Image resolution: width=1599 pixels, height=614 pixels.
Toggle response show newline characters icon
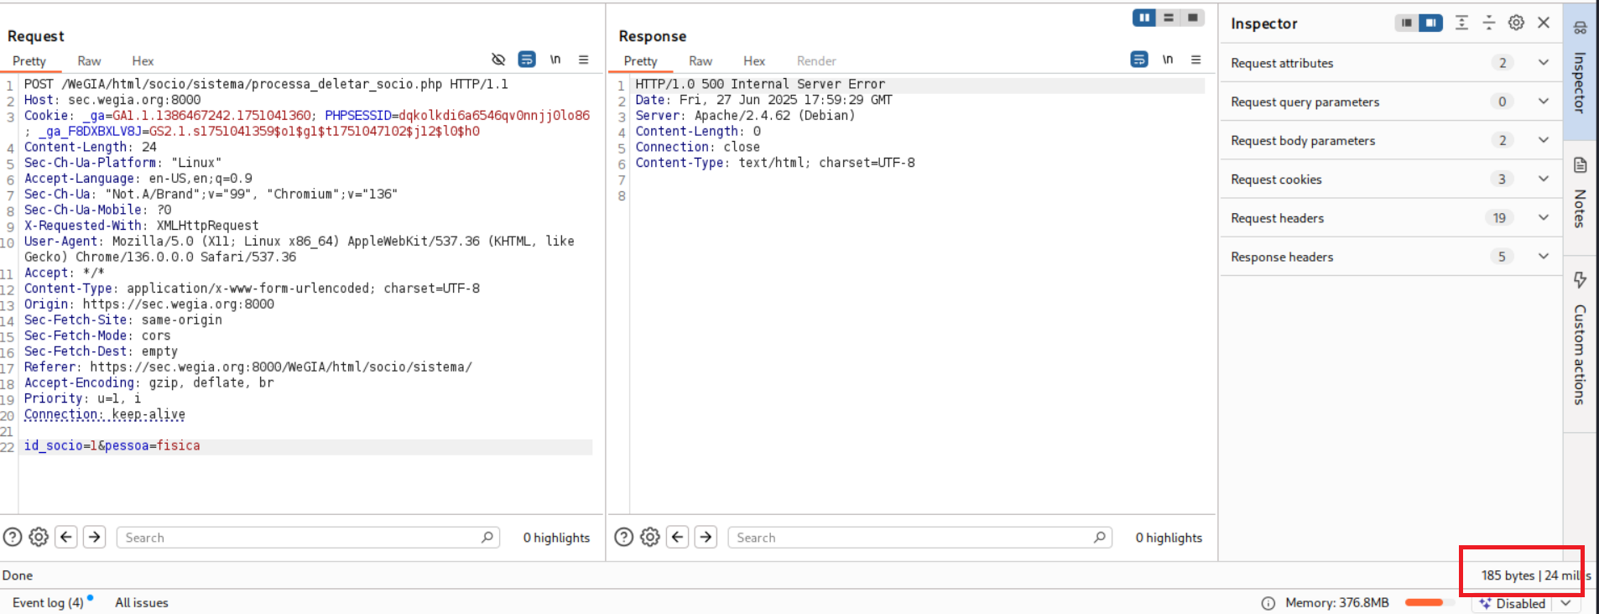[x=1168, y=60]
